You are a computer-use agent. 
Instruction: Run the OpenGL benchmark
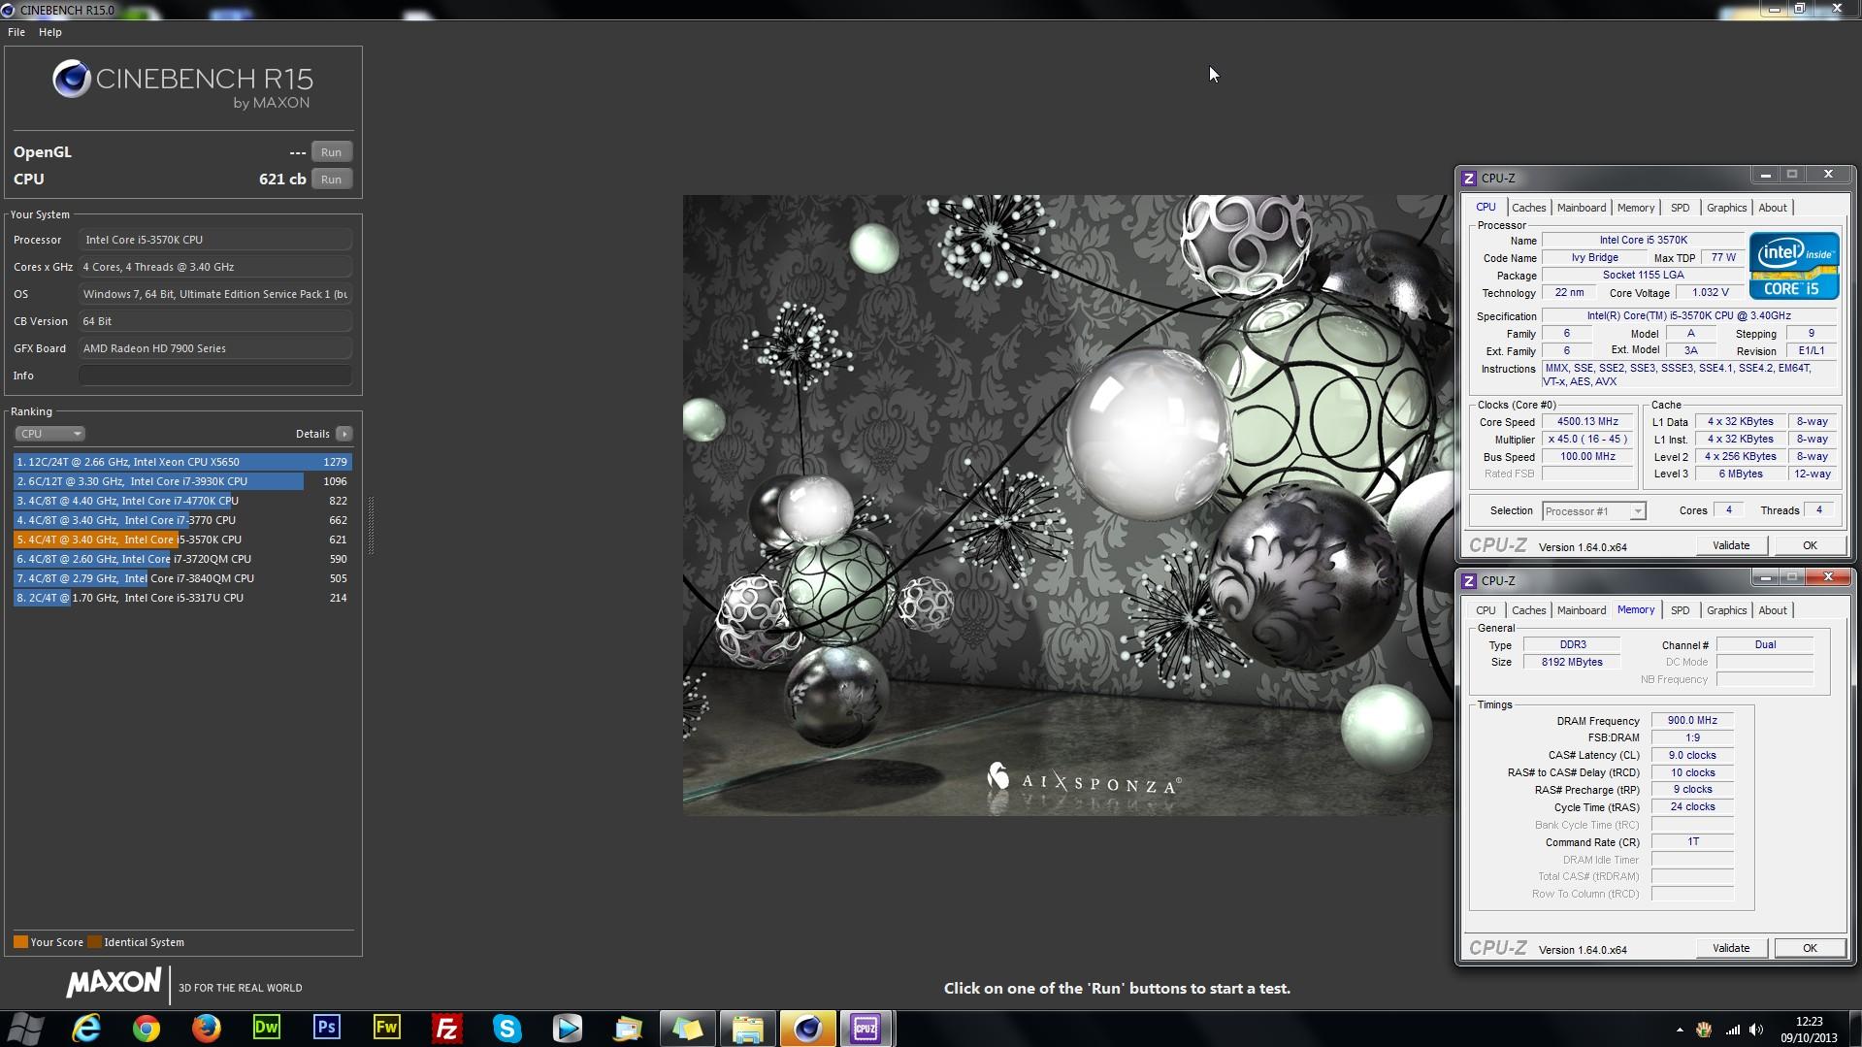(332, 152)
